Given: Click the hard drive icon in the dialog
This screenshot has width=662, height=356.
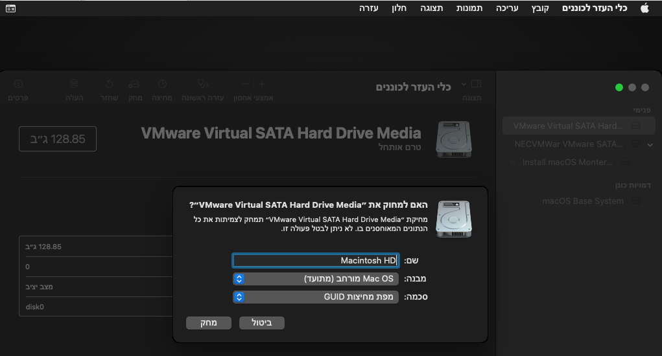Looking at the screenshot, I should (454, 219).
